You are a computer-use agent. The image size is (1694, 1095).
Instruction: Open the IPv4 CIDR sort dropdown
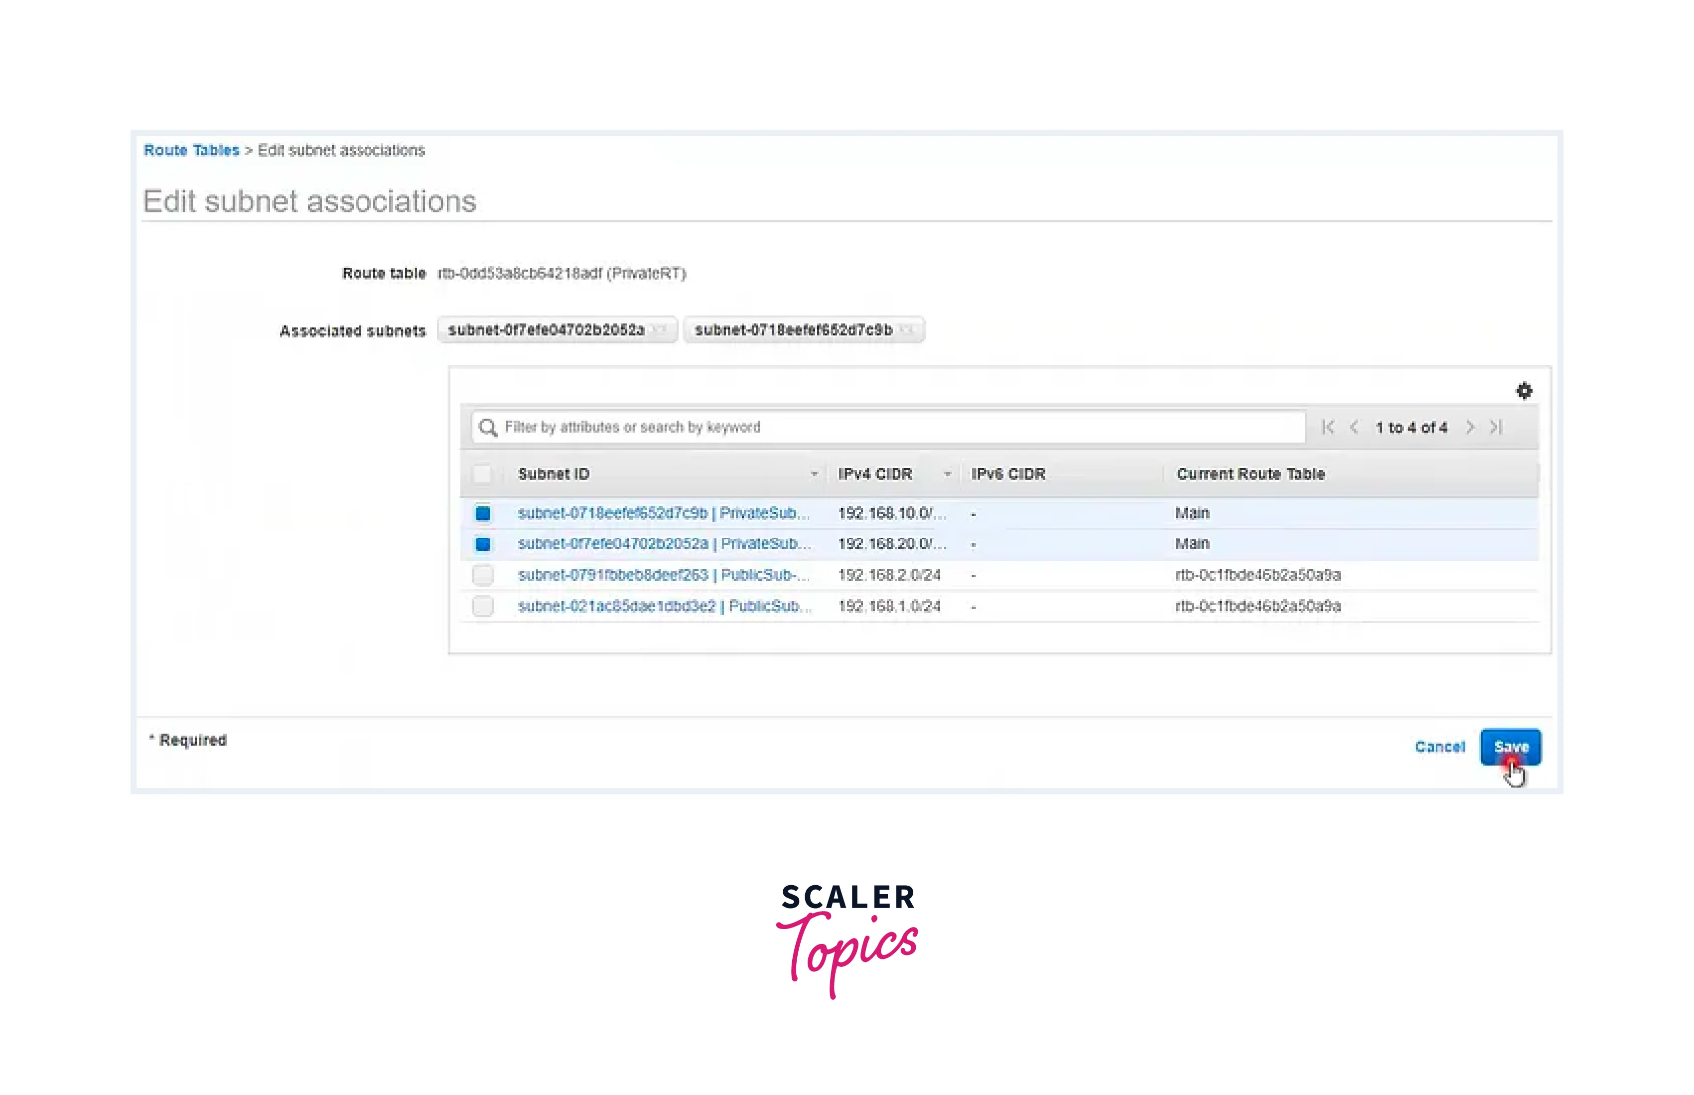pyautogui.click(x=947, y=473)
